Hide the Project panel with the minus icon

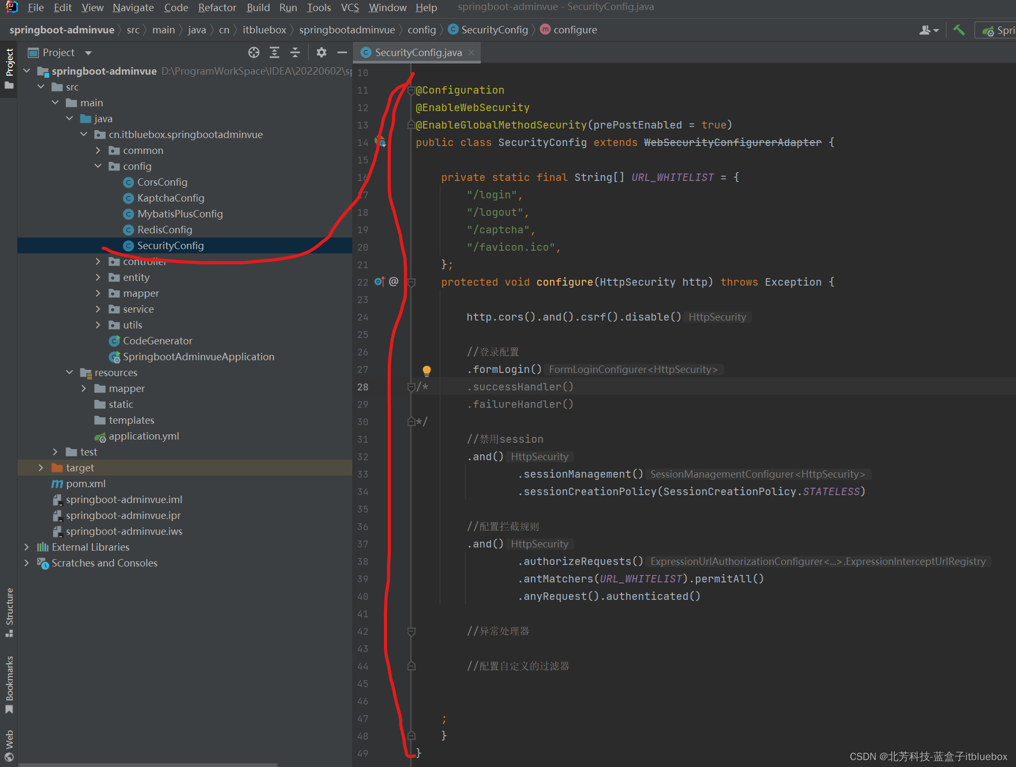(x=342, y=52)
